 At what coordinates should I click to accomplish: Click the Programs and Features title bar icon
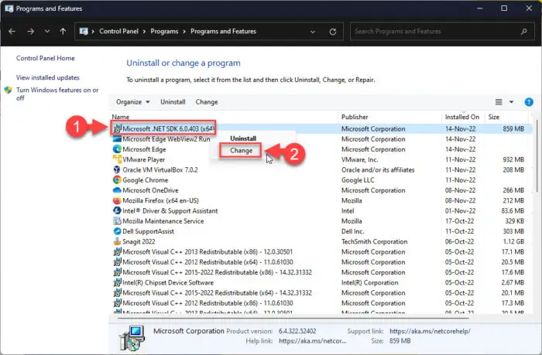[9, 9]
